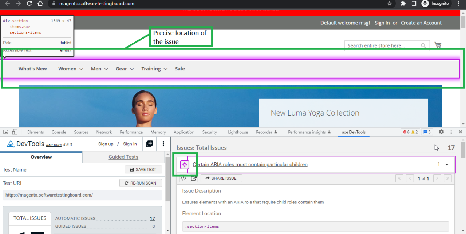Expand the Women menu dropdown
The width and height of the screenshot is (466, 234).
click(x=71, y=69)
